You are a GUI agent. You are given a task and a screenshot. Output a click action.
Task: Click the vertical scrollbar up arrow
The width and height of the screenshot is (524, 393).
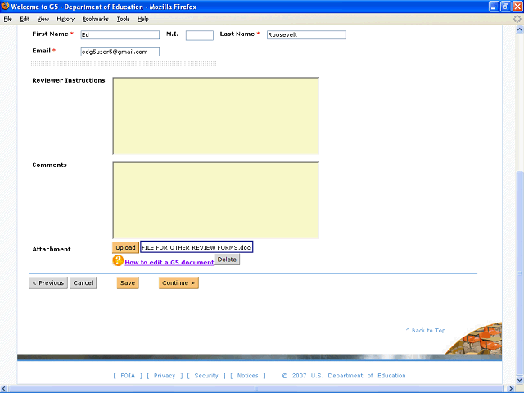pos(519,29)
